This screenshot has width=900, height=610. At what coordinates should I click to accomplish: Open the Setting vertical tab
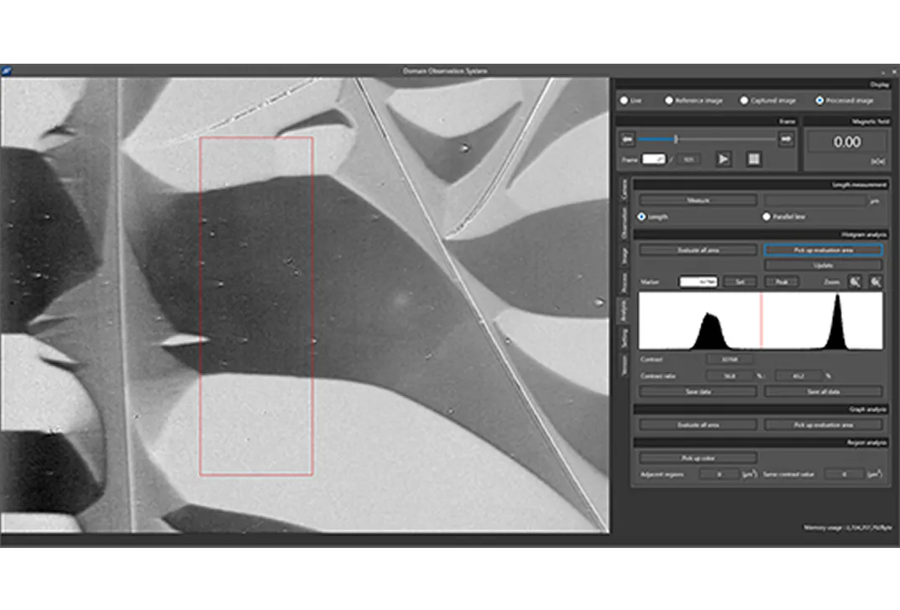pyautogui.click(x=623, y=338)
